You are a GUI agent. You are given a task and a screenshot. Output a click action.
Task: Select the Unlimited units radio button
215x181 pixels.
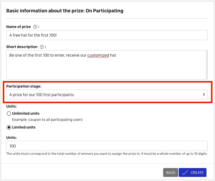click(9, 113)
